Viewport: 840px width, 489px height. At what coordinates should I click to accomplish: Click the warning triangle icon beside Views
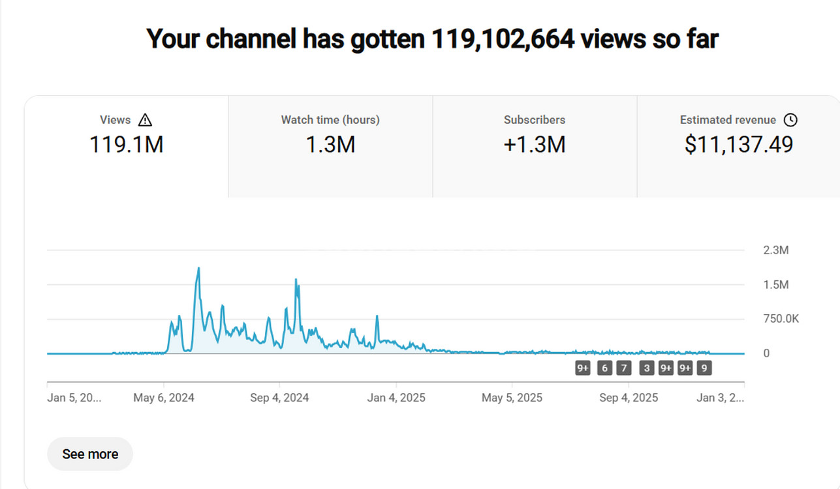145,120
